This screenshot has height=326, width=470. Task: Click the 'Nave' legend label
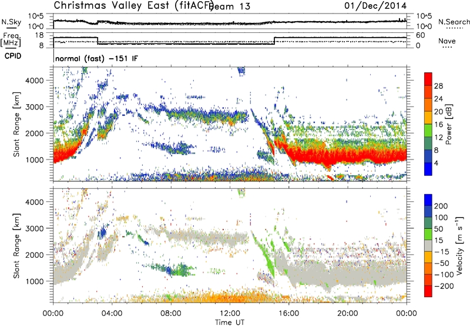coord(447,41)
